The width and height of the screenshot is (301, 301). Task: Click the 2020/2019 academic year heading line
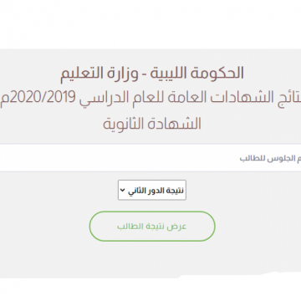click(x=150, y=99)
